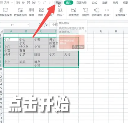
Task: Click the 表格 table icon
Action: pyautogui.click(x=31, y=12)
